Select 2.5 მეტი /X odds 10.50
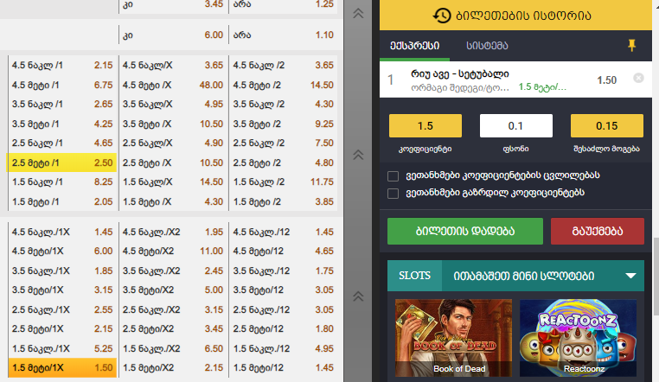Screen dimensions: 659x382 pyautogui.click(x=173, y=162)
